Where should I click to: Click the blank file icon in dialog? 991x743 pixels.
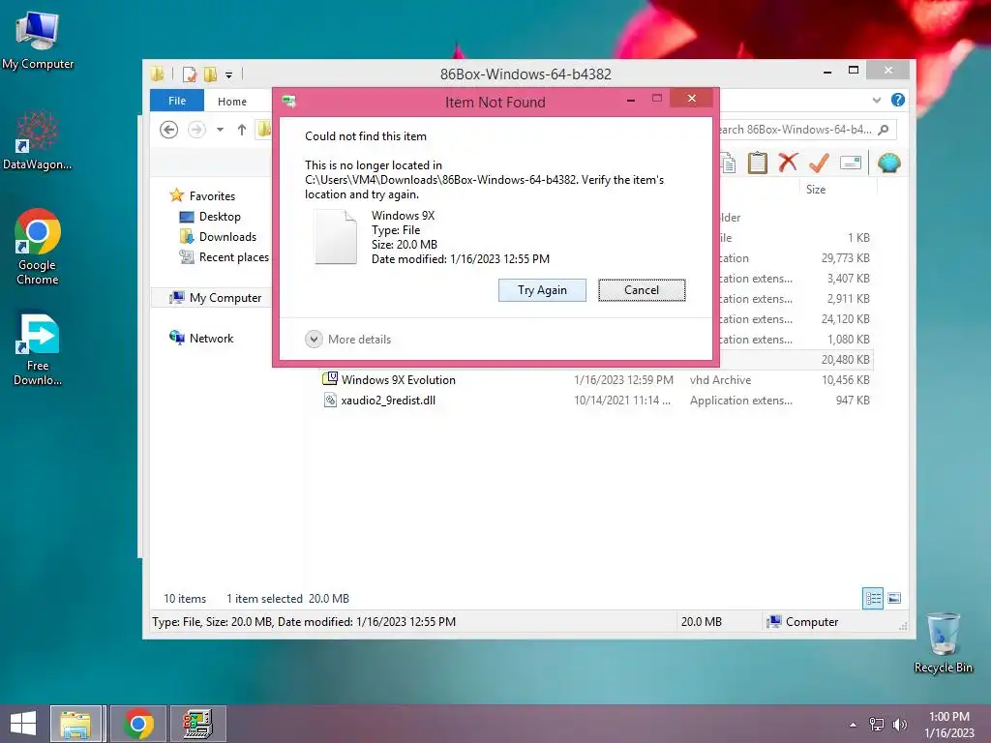[336, 237]
